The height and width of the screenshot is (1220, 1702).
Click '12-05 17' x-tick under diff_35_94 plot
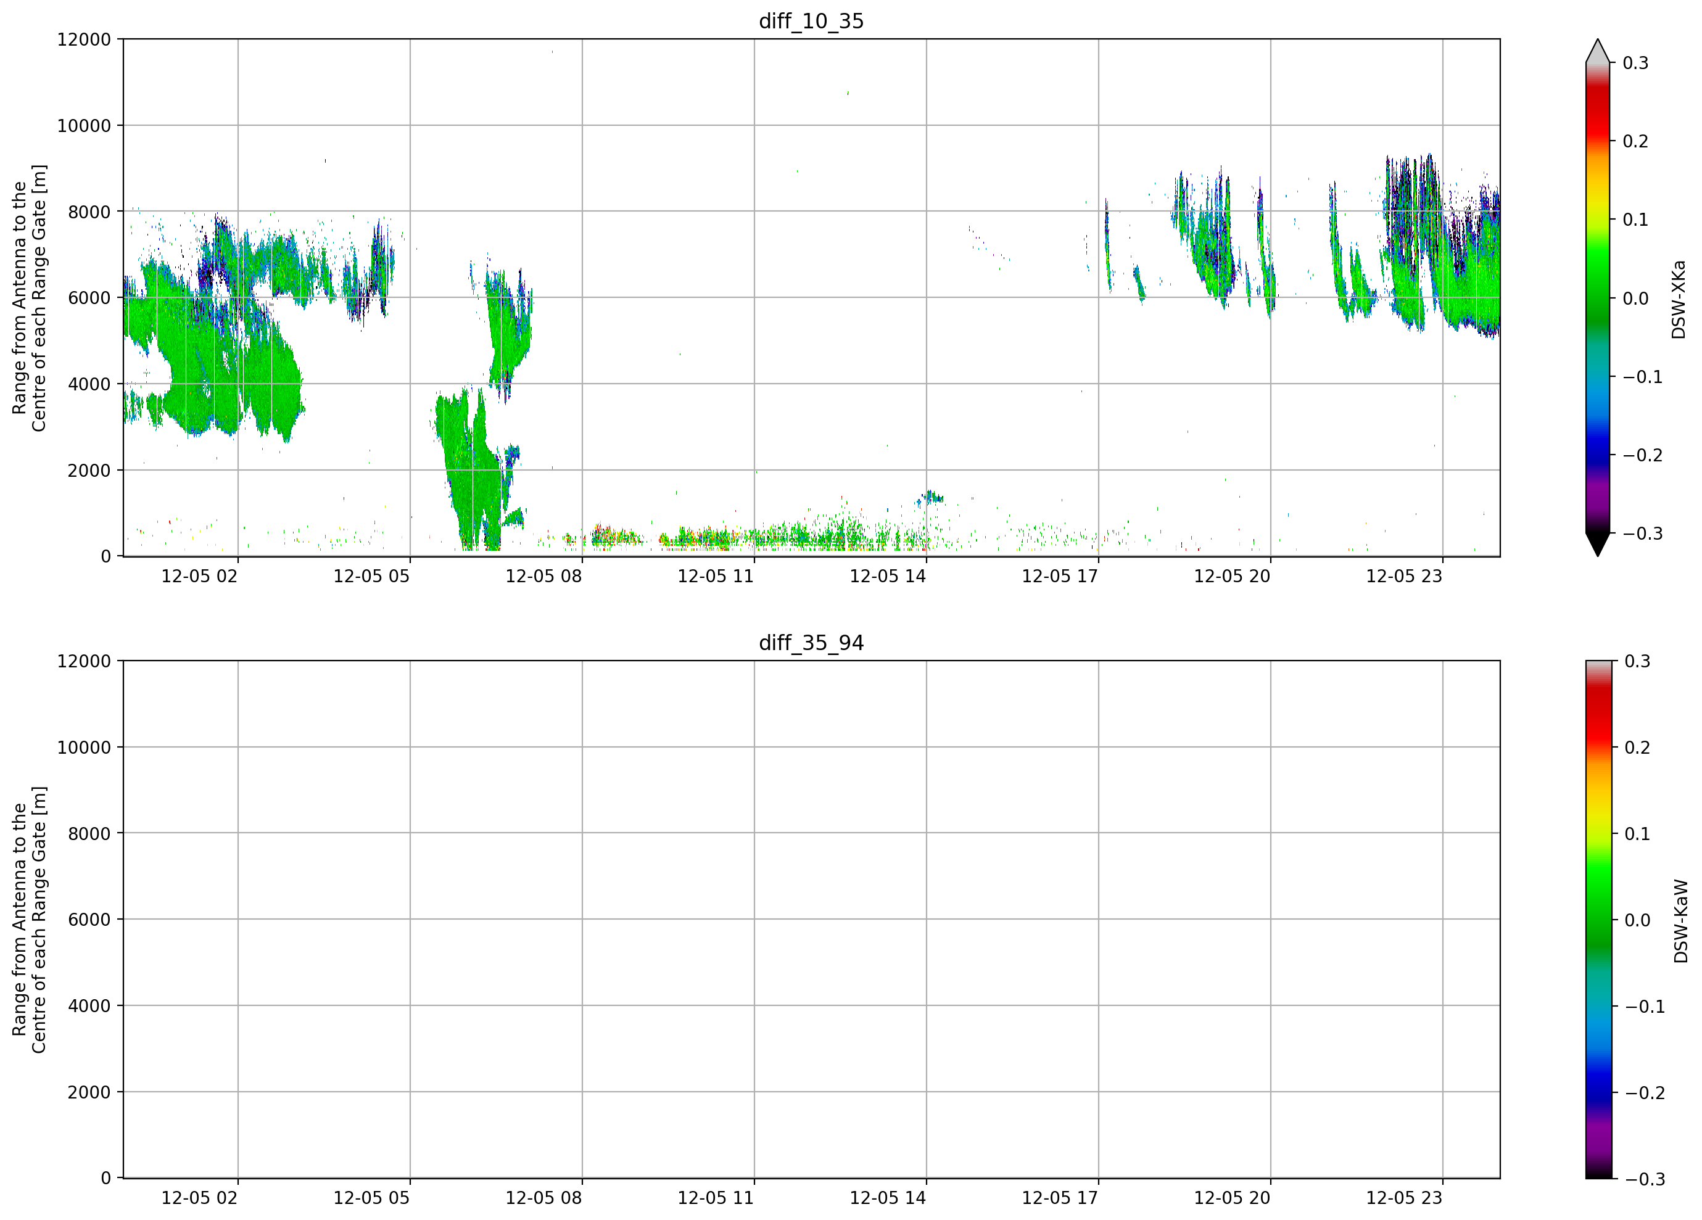pyautogui.click(x=1060, y=1198)
